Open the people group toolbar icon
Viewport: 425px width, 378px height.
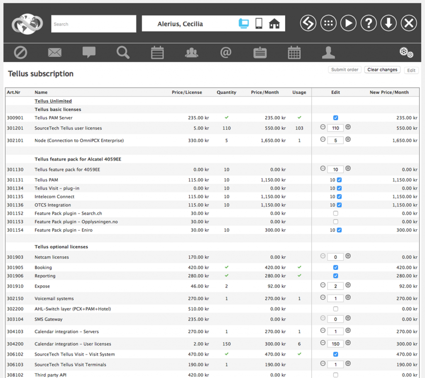(192, 52)
